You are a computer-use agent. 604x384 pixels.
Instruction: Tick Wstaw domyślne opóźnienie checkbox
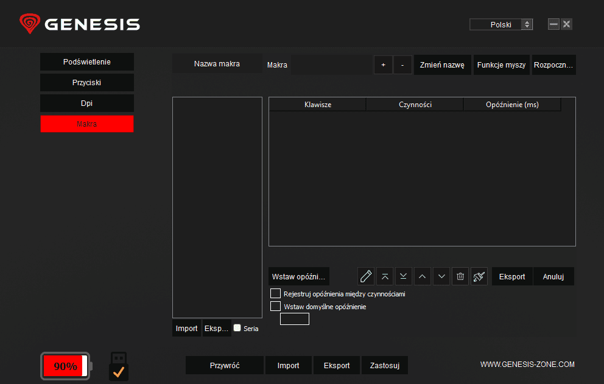(x=275, y=306)
